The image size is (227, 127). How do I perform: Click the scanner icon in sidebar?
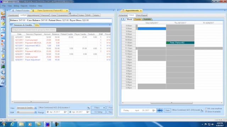(x=3, y=50)
